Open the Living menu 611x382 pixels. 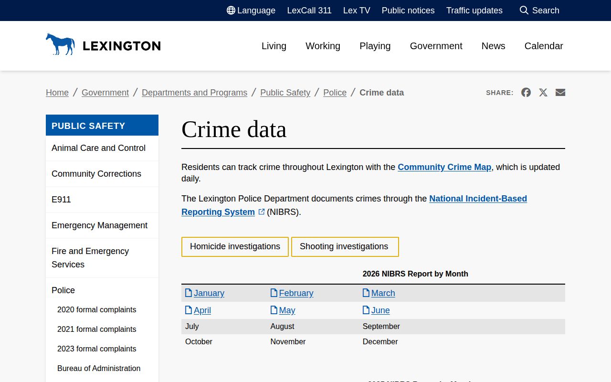point(274,46)
